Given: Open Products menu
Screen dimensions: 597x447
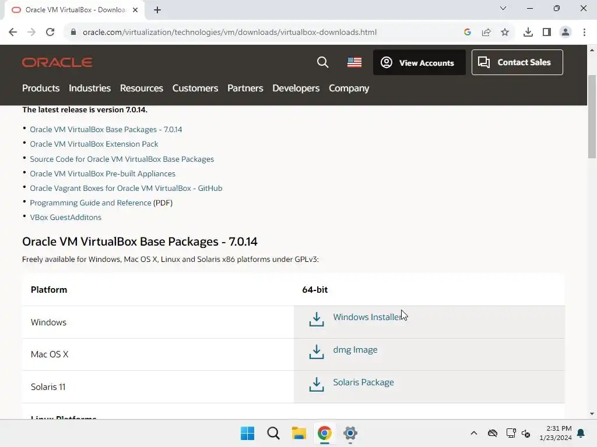Looking at the screenshot, I should pos(41,88).
